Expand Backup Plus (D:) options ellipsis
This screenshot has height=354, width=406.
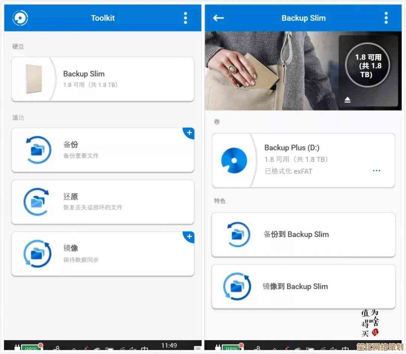[x=376, y=171]
